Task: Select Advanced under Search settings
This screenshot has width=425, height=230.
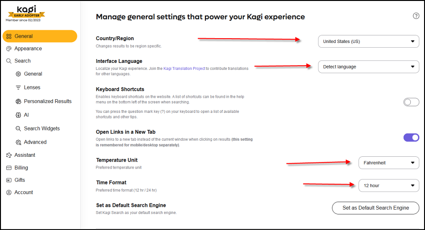Action: 35,142
